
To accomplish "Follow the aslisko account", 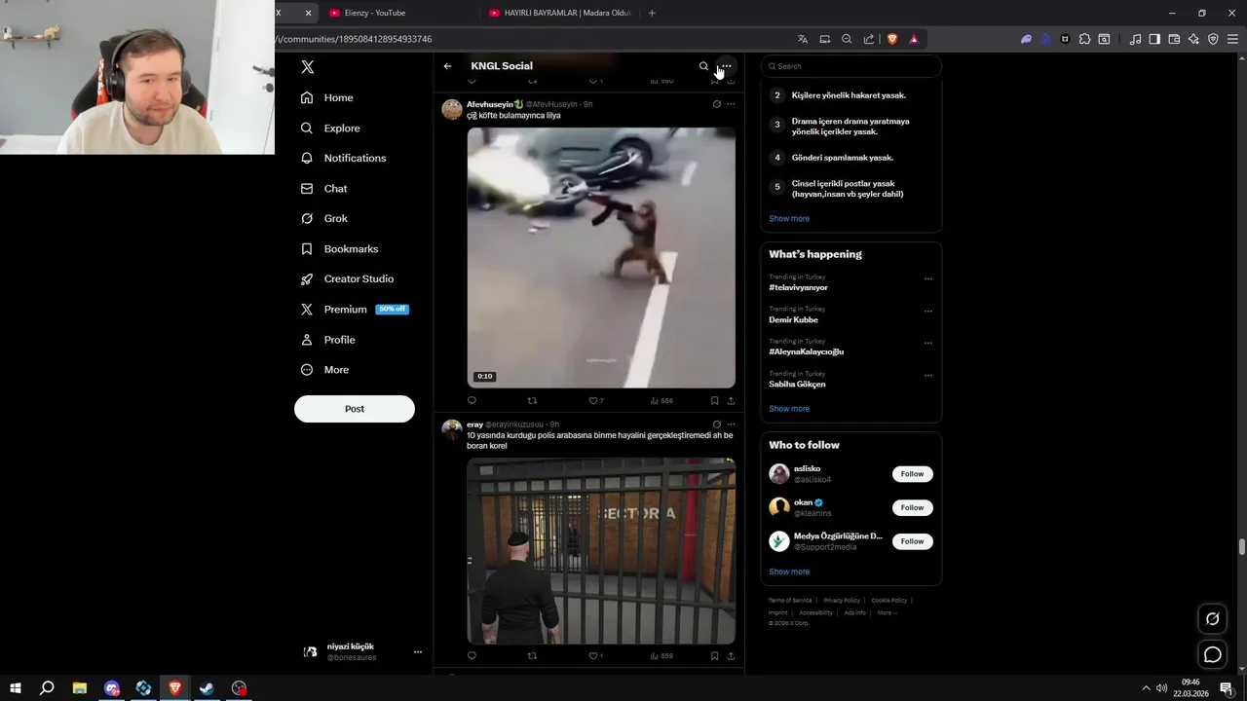I will point(912,474).
